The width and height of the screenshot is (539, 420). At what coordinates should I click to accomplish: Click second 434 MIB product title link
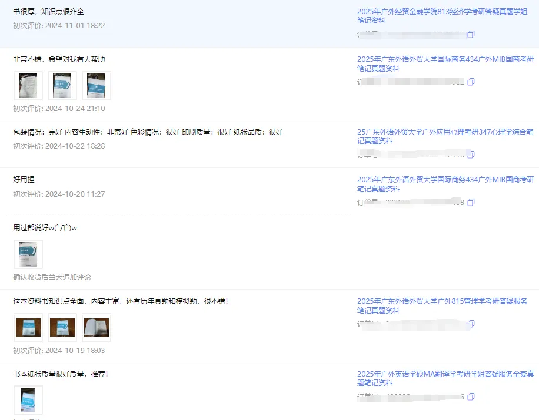(443, 184)
